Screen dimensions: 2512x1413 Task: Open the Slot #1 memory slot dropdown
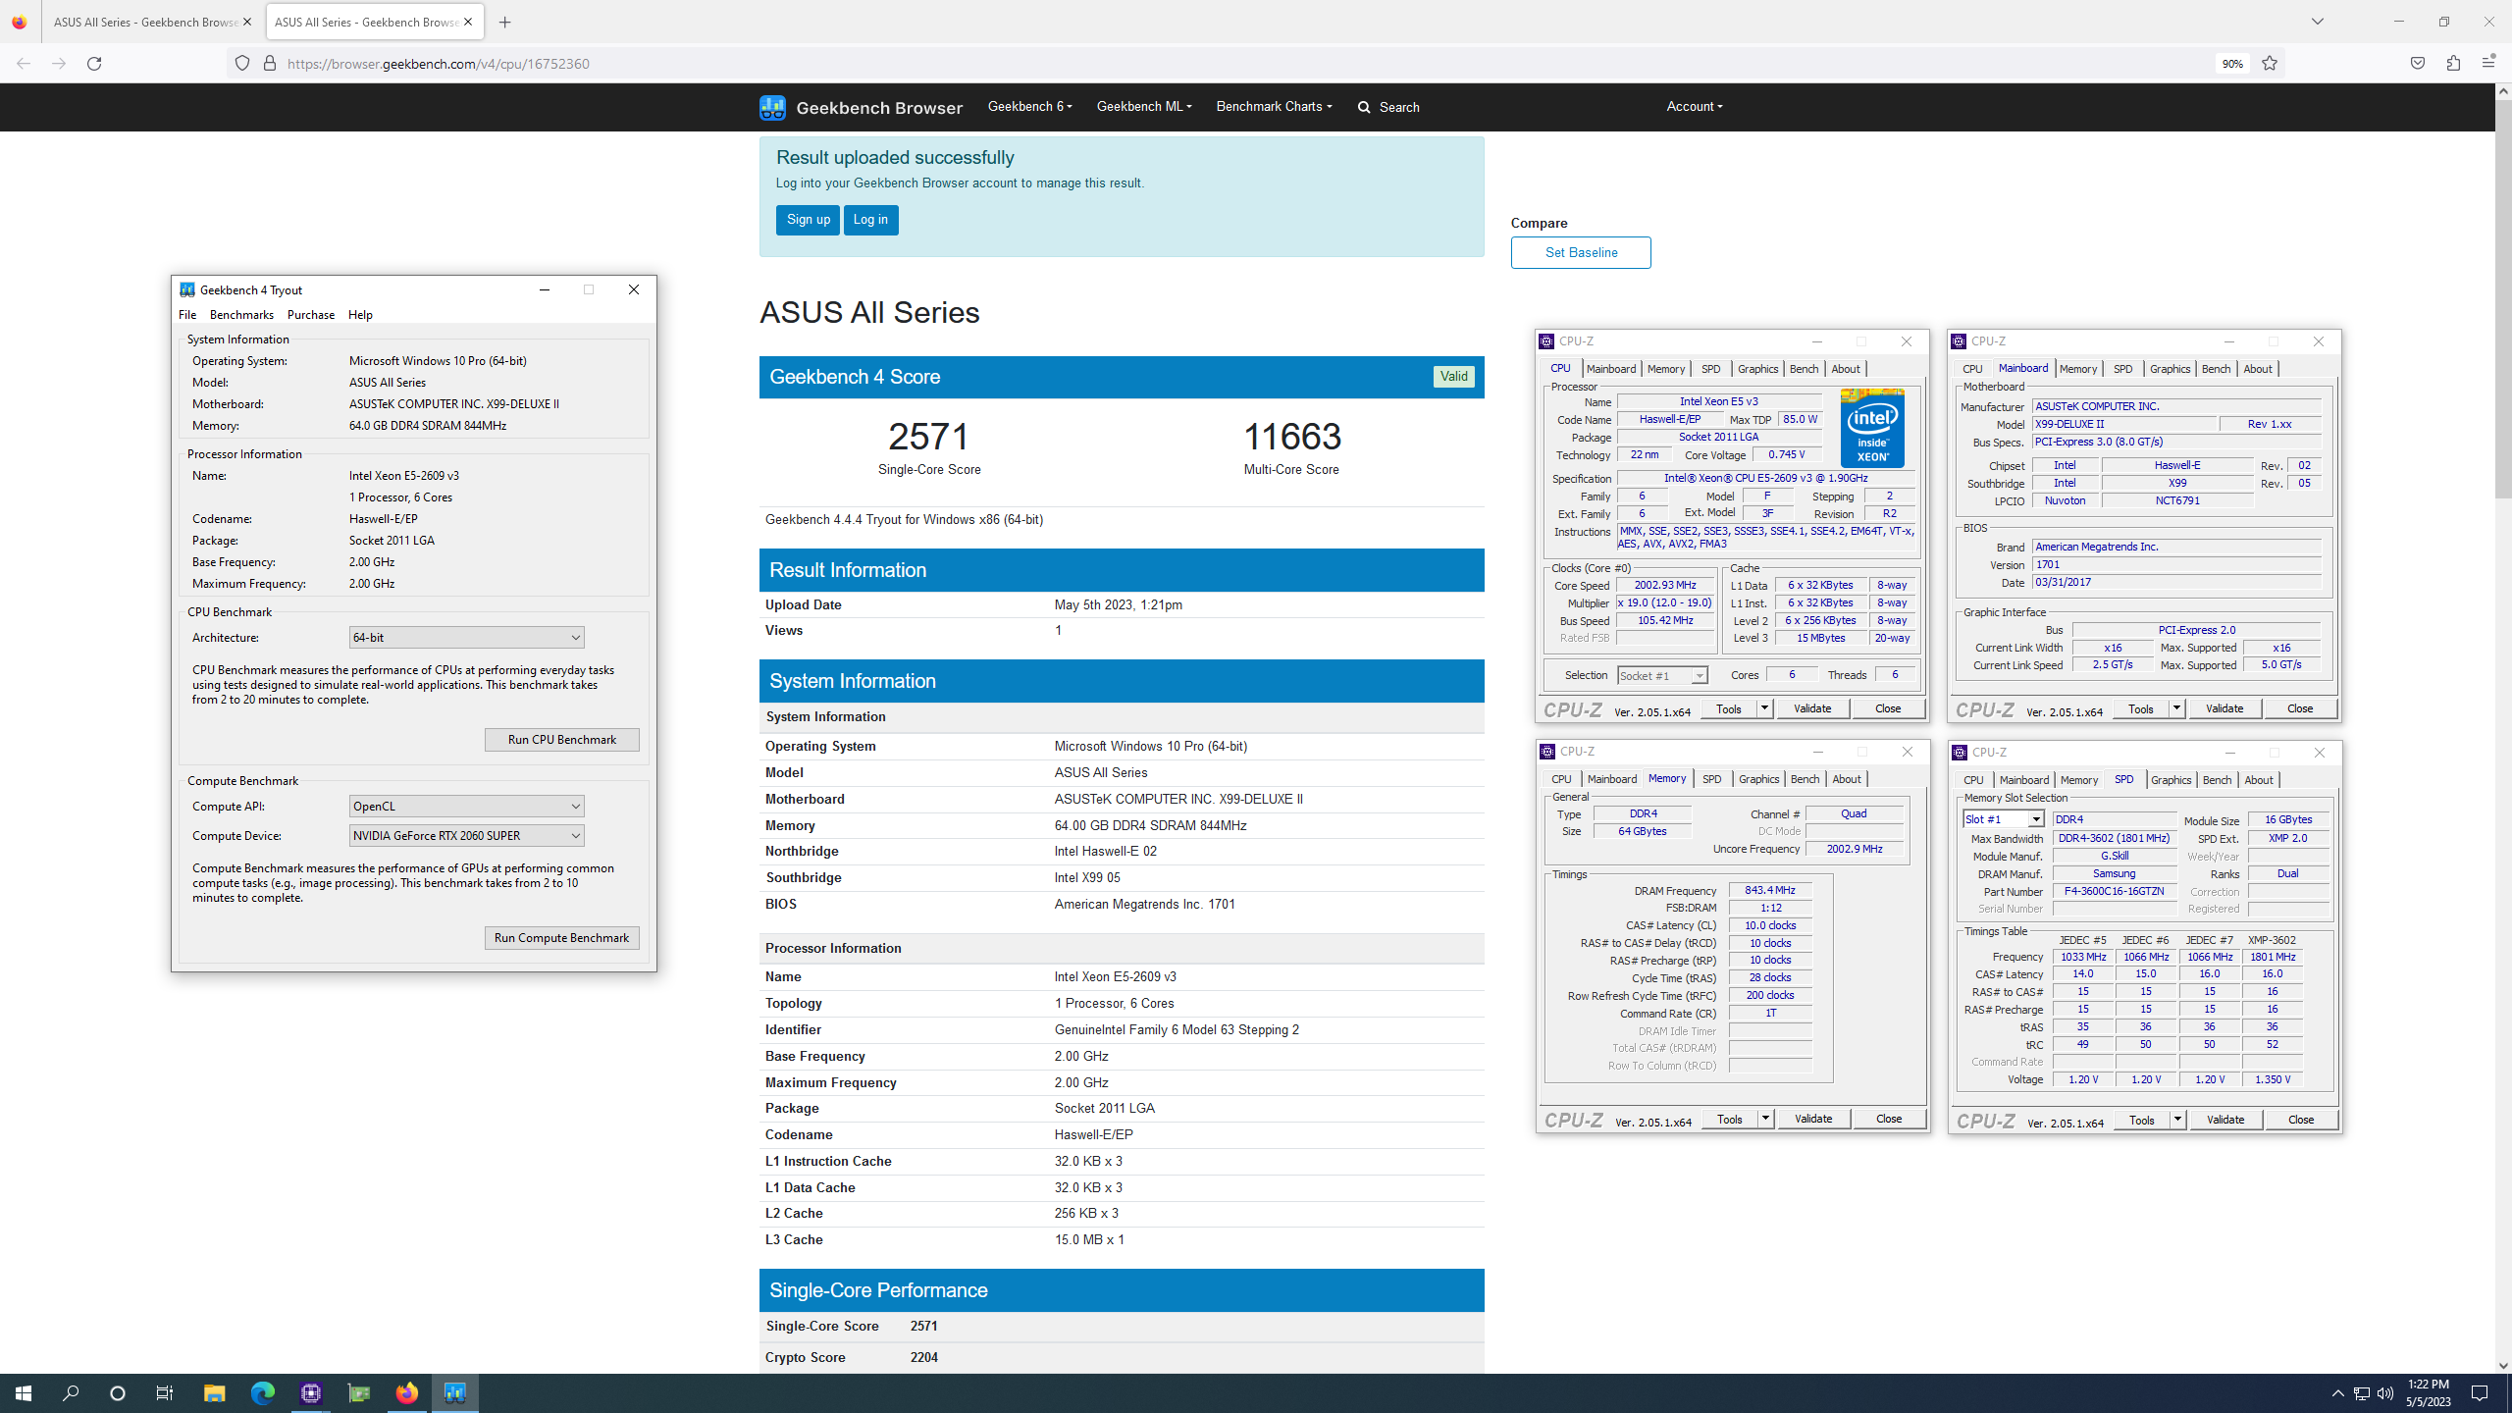tap(2003, 819)
